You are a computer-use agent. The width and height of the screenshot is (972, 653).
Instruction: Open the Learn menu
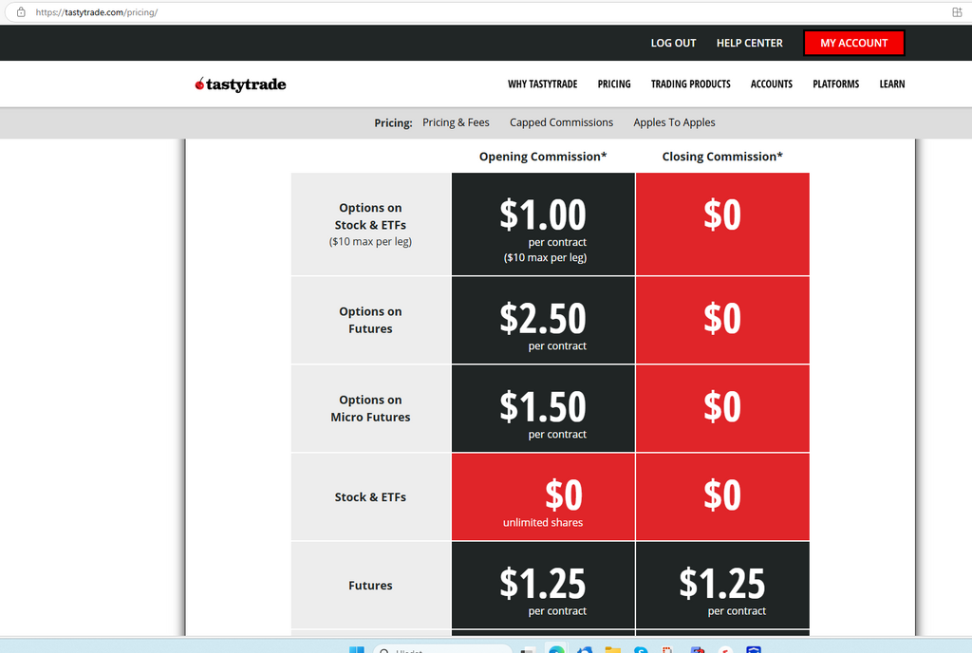[x=891, y=84]
